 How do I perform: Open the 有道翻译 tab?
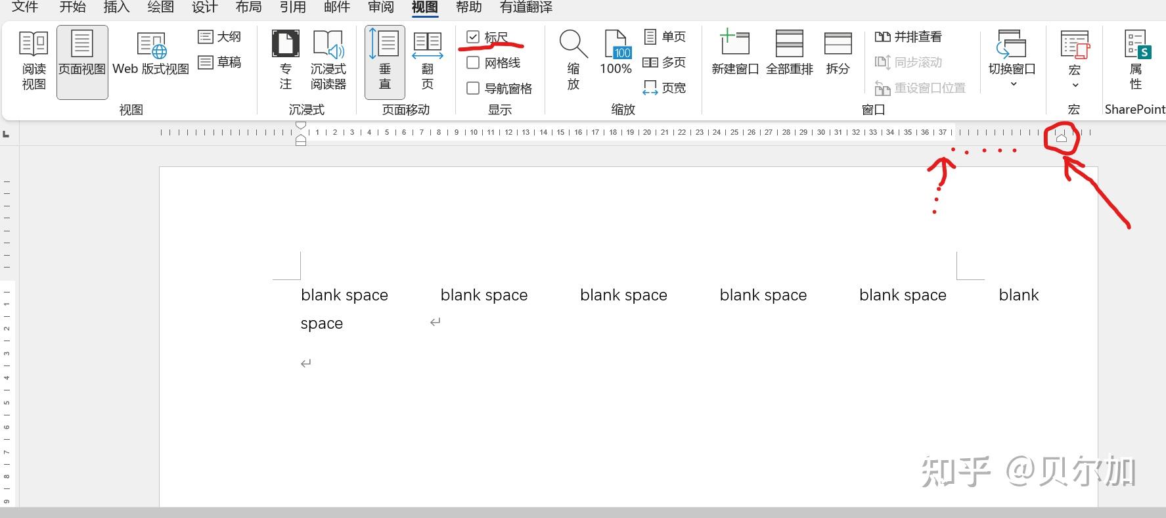[526, 7]
